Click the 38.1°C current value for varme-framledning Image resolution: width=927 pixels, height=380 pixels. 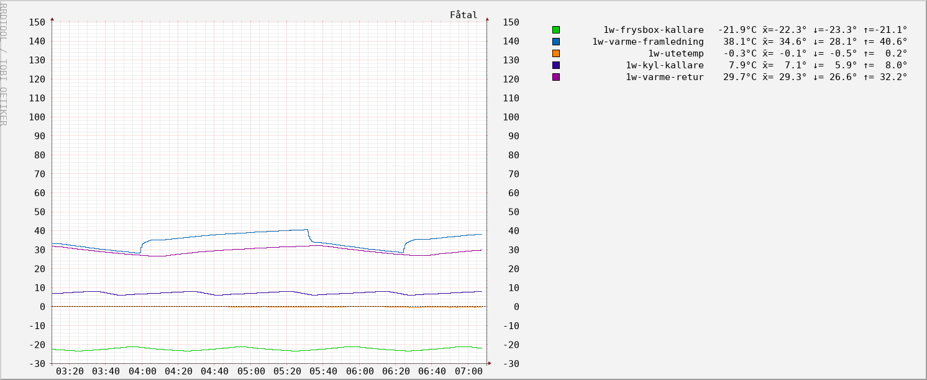coord(739,42)
